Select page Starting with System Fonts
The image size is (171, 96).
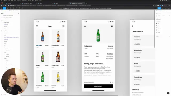point(7,18)
